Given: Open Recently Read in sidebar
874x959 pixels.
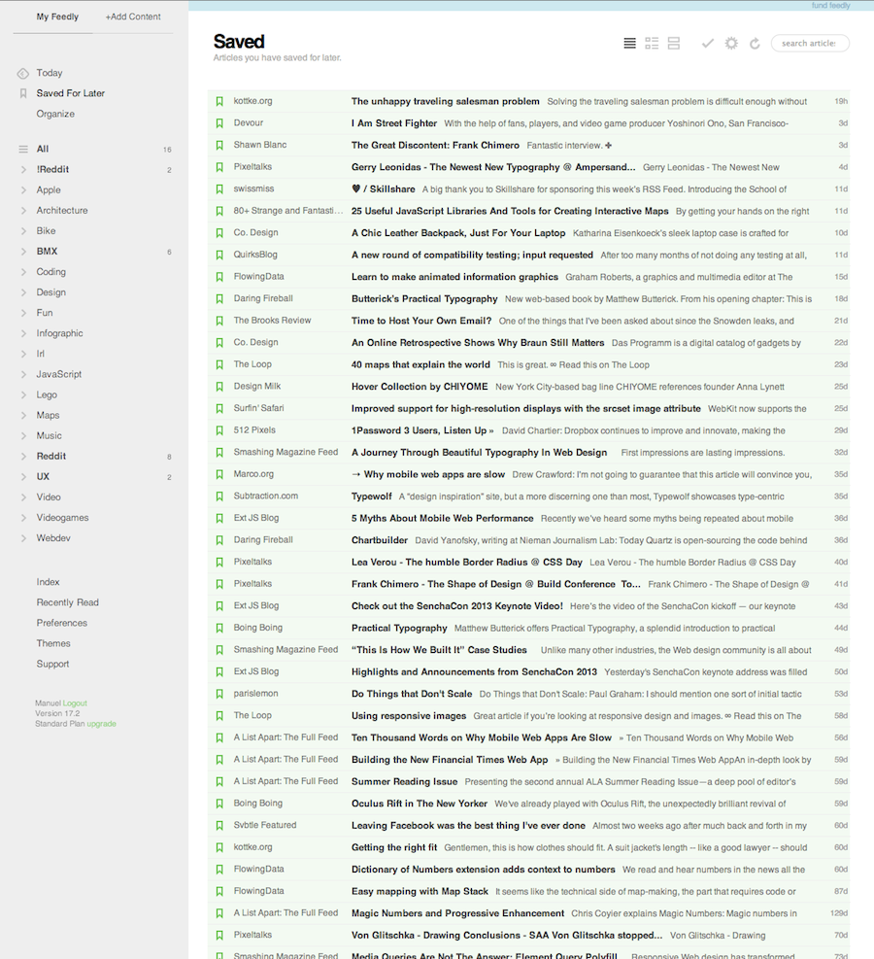Looking at the screenshot, I should [67, 602].
